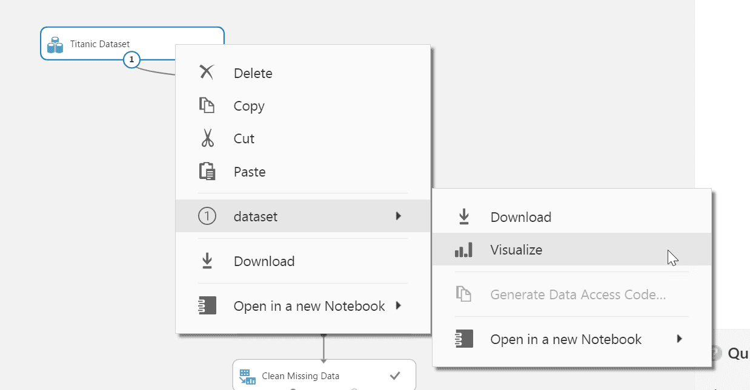The image size is (750, 390).
Task: Click the Paste clipboard icon
Action: click(207, 172)
